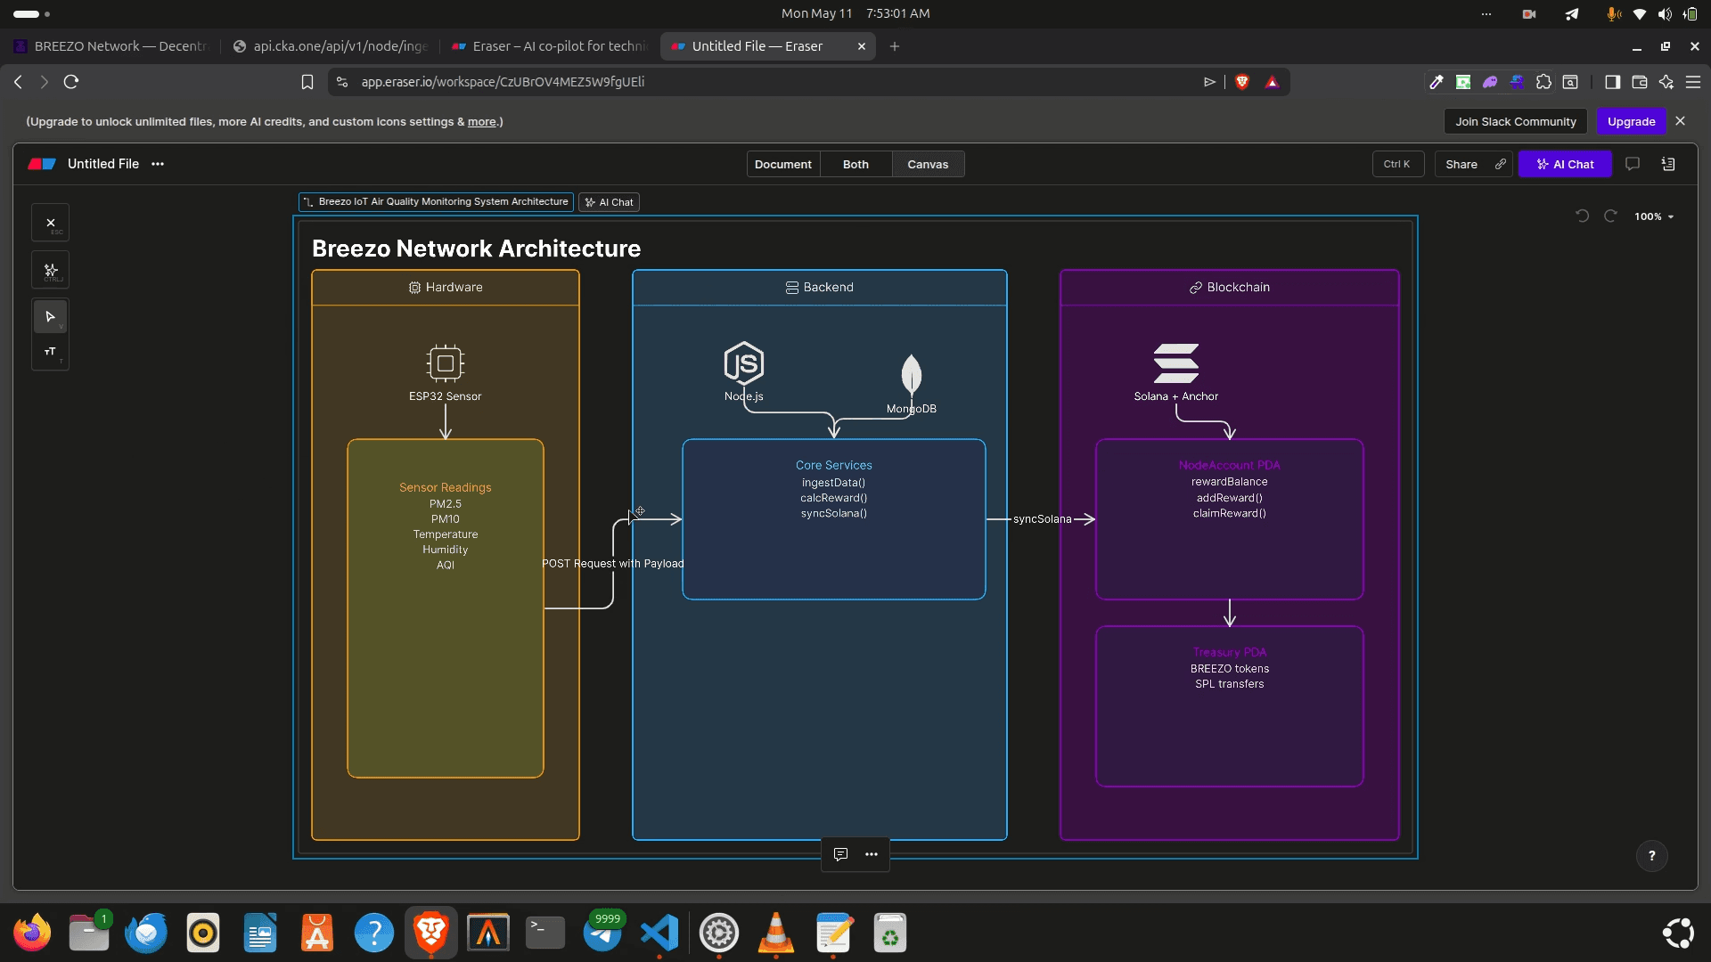
Task: Select the Solana logo icon
Action: click(x=1176, y=363)
